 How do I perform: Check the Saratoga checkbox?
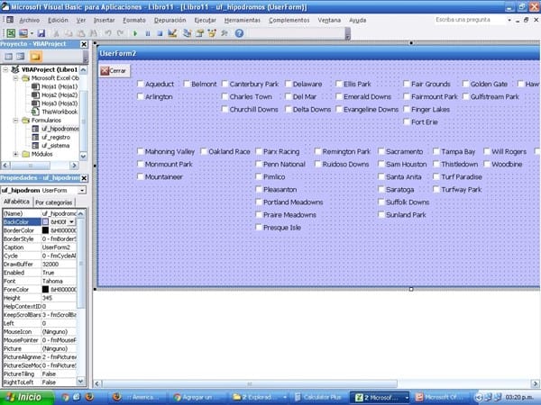pos(381,189)
